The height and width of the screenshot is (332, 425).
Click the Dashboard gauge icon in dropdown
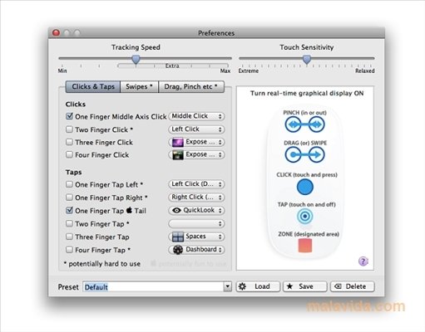(x=178, y=250)
